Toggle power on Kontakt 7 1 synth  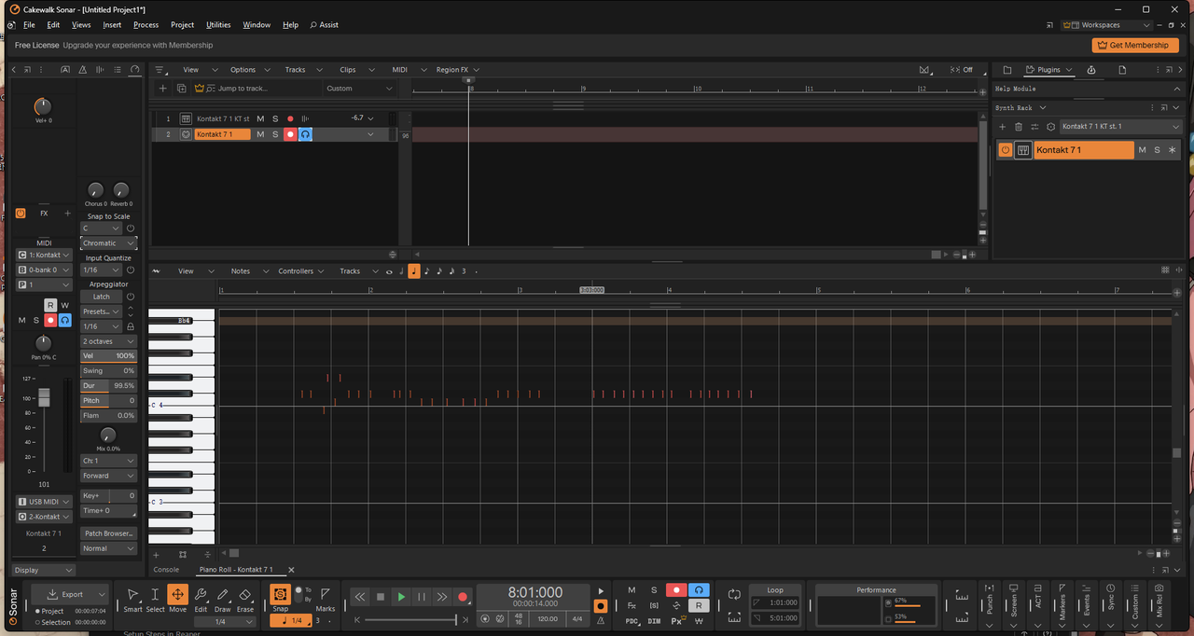1005,150
